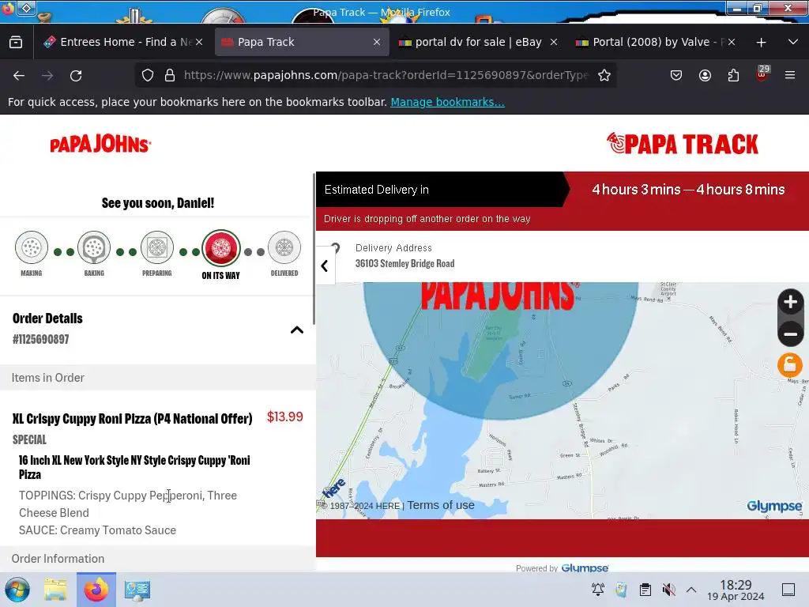Click the Firefox taskbar icon
Image resolution: width=809 pixels, height=607 pixels.
(96, 590)
